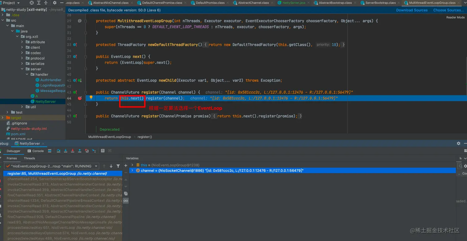Select the fireChannelRead:926 DefaultChannelPipeline frame
Image resolution: width=467 pixels, height=241 pixels.
click(x=63, y=217)
